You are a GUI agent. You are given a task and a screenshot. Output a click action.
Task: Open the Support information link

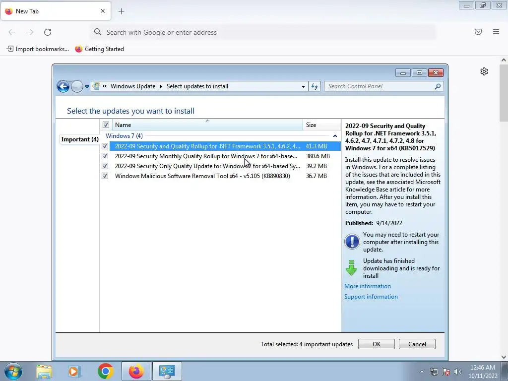[x=371, y=297]
